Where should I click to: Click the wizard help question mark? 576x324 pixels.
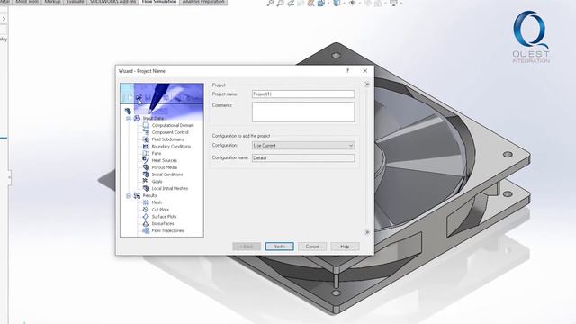347,71
